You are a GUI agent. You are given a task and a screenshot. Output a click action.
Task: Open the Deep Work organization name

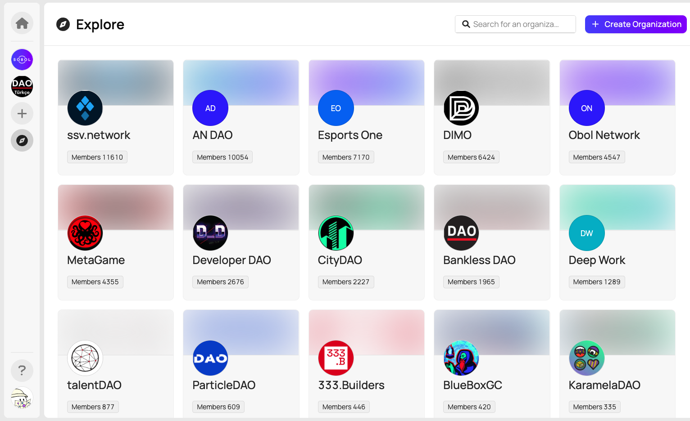click(597, 260)
